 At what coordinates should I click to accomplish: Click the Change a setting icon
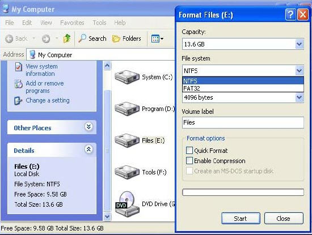[x=18, y=101]
